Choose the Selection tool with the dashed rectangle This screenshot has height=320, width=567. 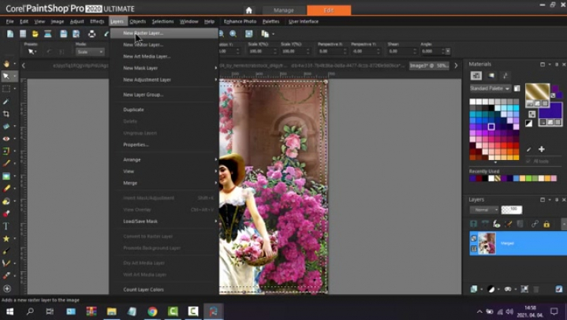6,88
